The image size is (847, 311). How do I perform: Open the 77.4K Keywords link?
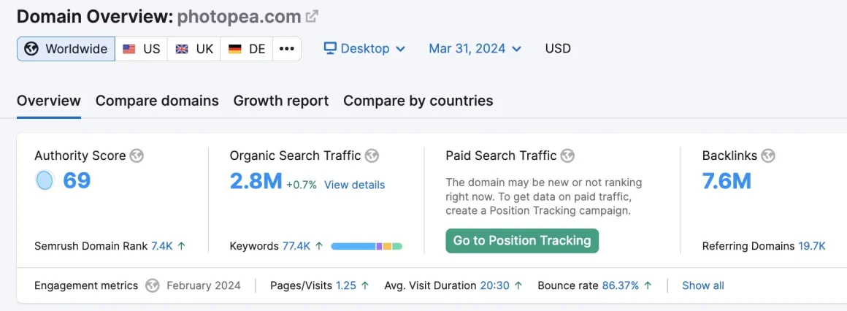[x=296, y=246]
